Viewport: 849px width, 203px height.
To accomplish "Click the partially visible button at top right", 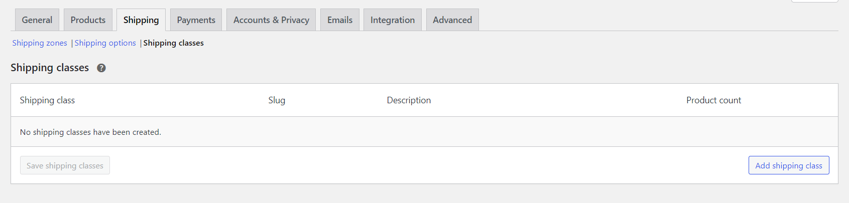I will pos(814,1).
